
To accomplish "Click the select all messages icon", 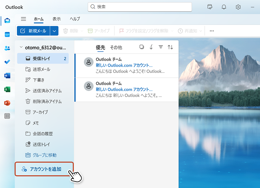I will tap(142, 47).
